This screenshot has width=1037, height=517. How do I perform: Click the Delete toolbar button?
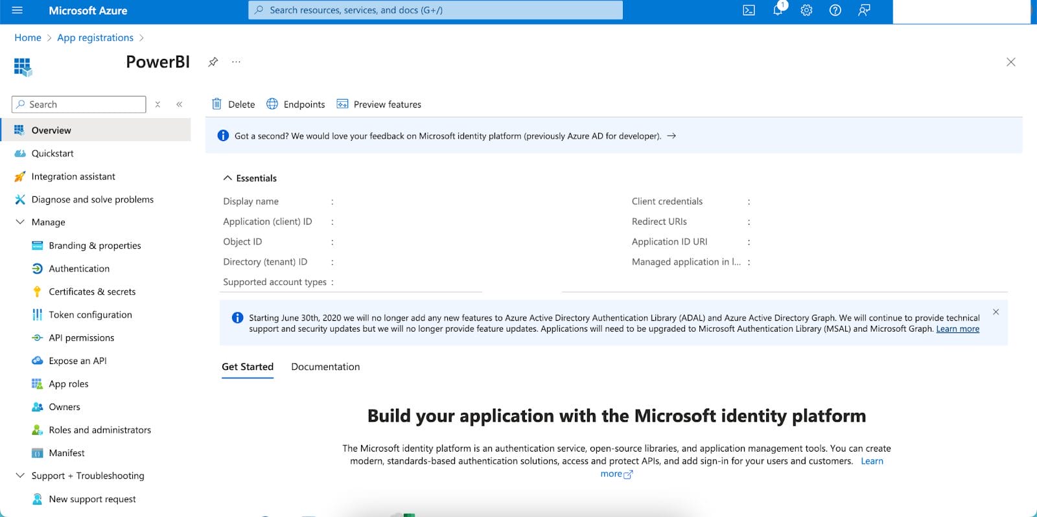pos(233,104)
